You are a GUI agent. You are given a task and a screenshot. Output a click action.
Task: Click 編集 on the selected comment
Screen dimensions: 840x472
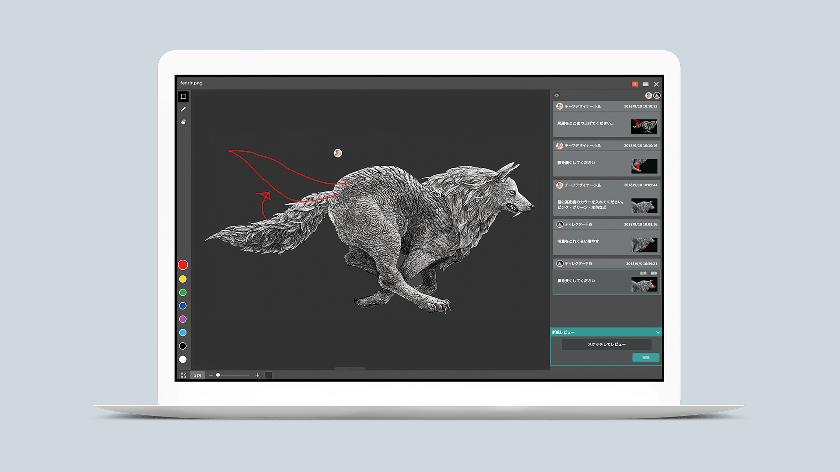point(654,273)
